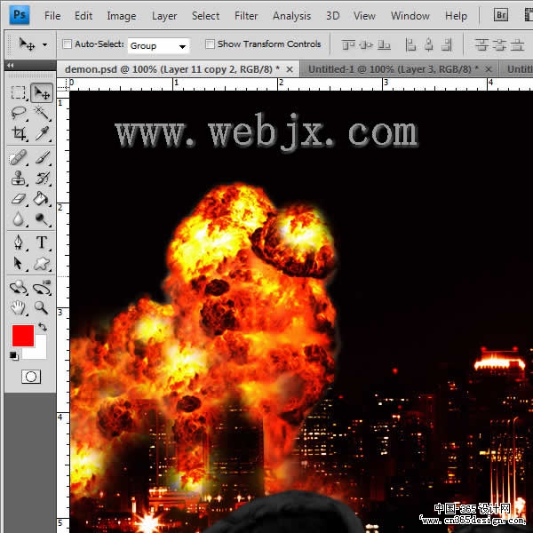Viewport: 533px width, 533px height.
Task: Distribute vertical centers of layers
Action: 499,44
